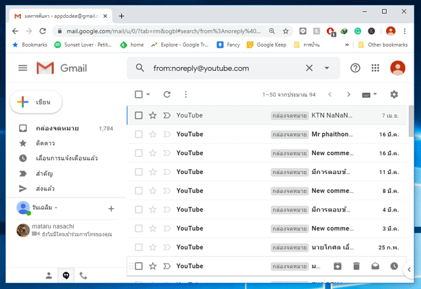
Task: Go to the next page of results
Action: [x=349, y=95]
